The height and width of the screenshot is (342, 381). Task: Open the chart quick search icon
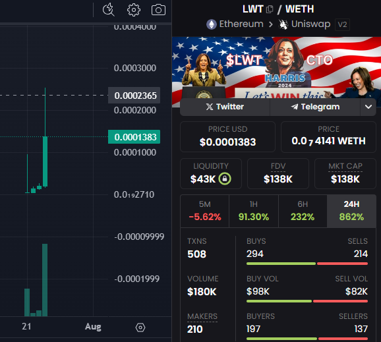(108, 10)
